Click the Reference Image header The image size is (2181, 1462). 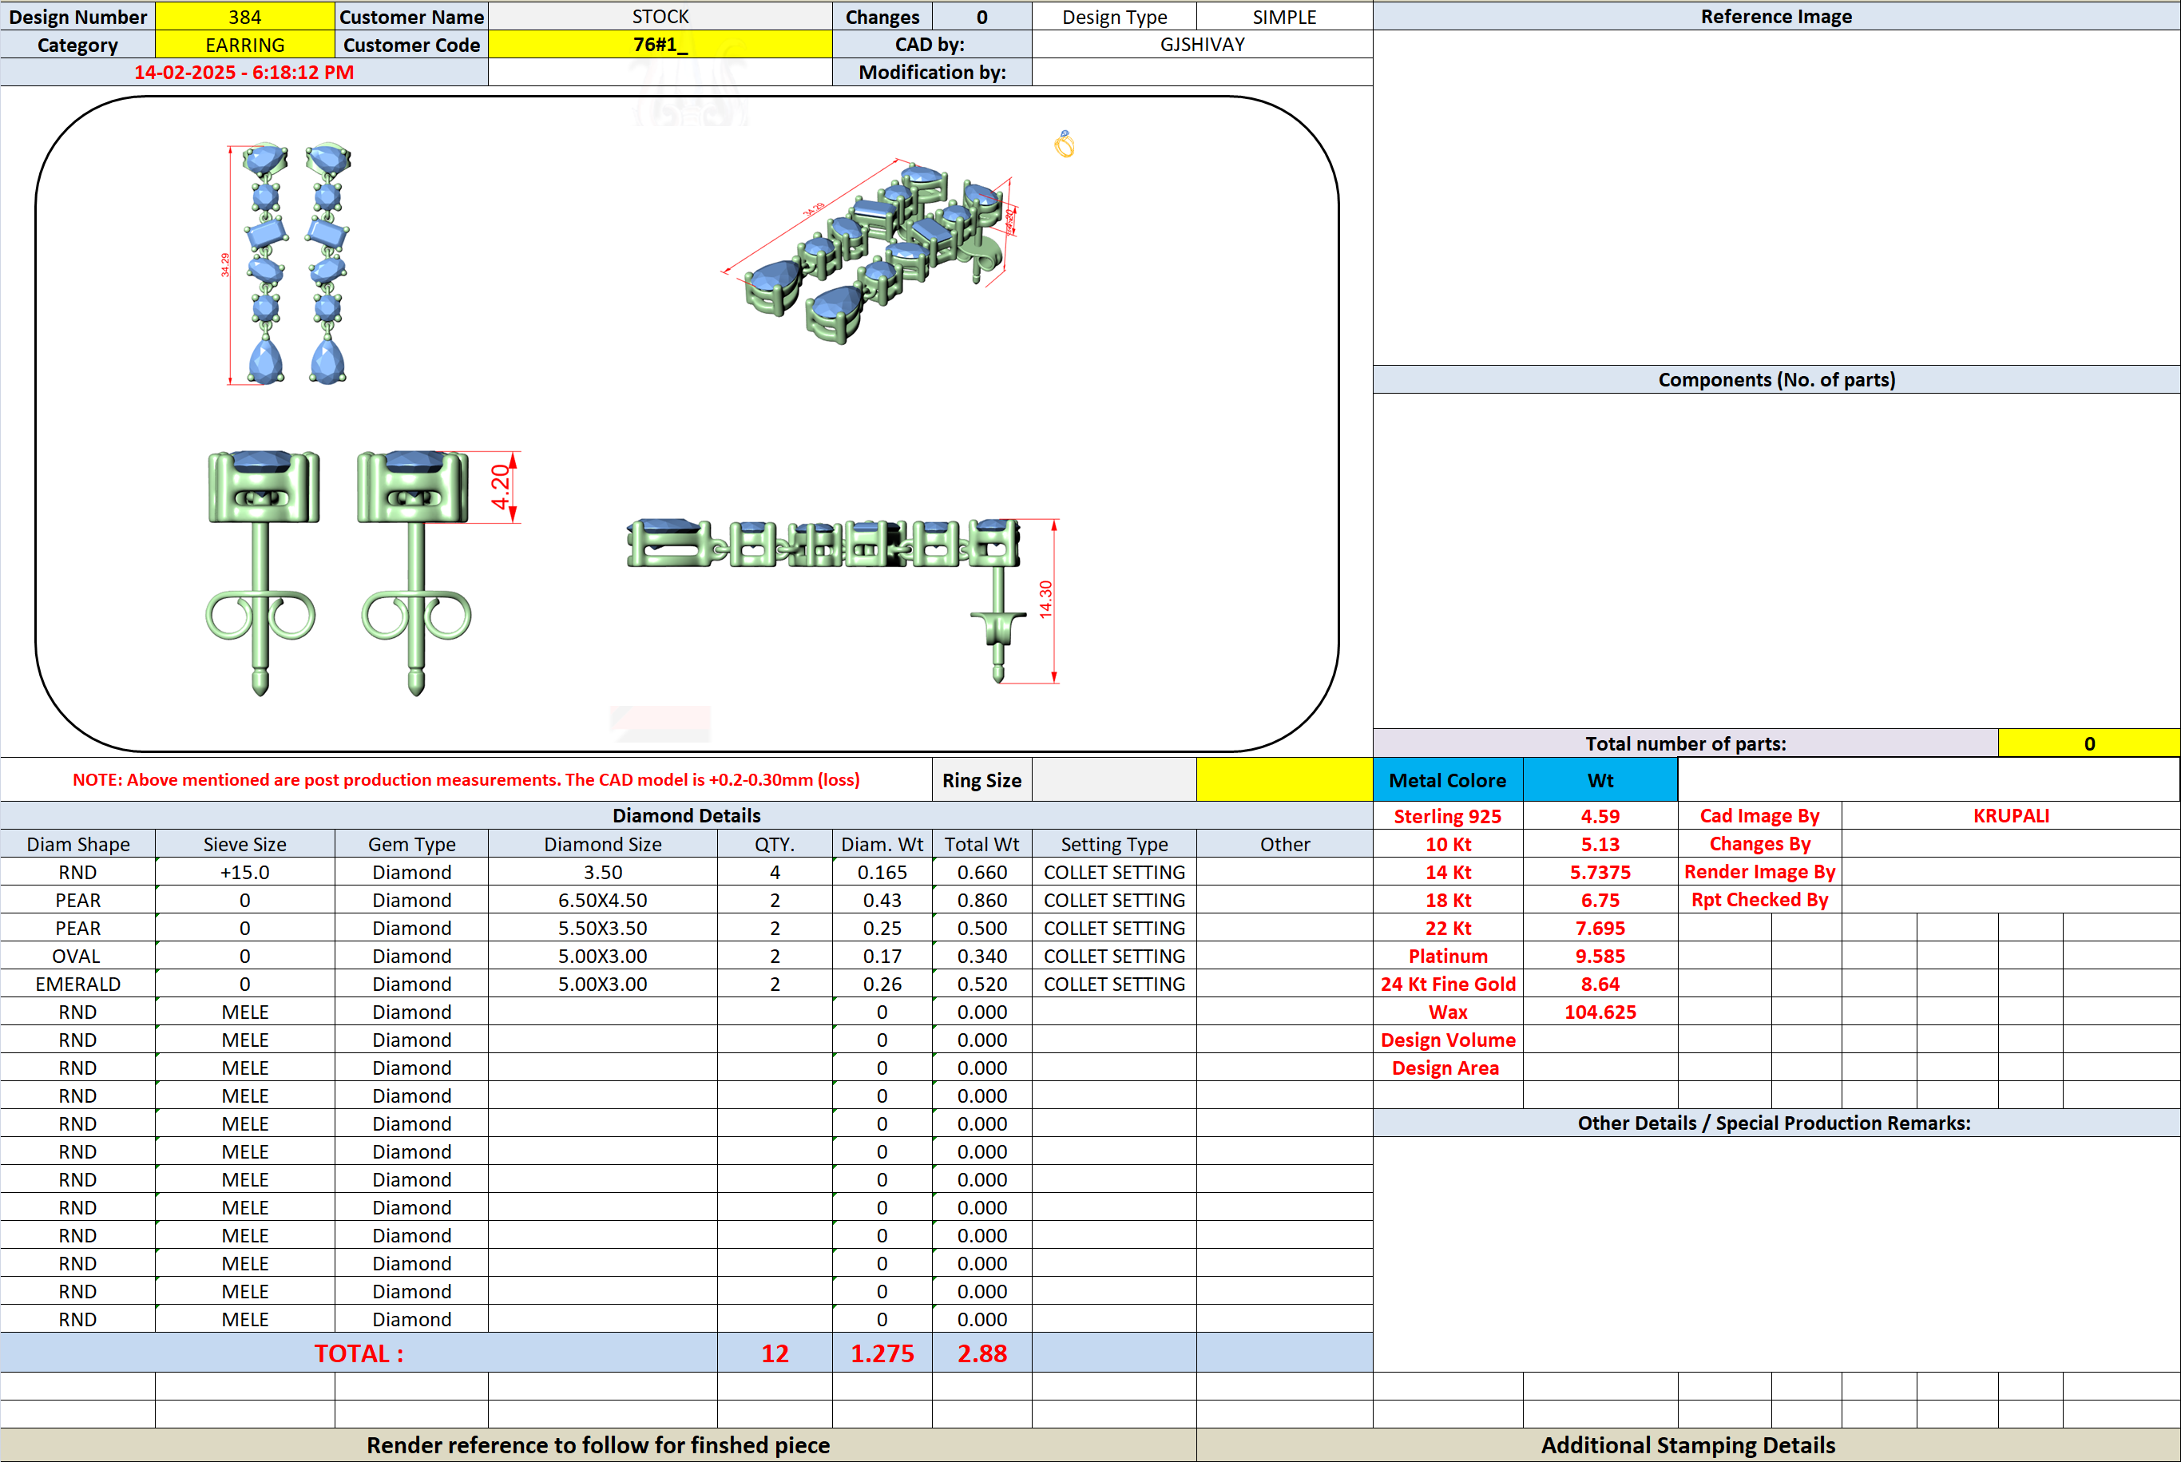coord(1776,16)
